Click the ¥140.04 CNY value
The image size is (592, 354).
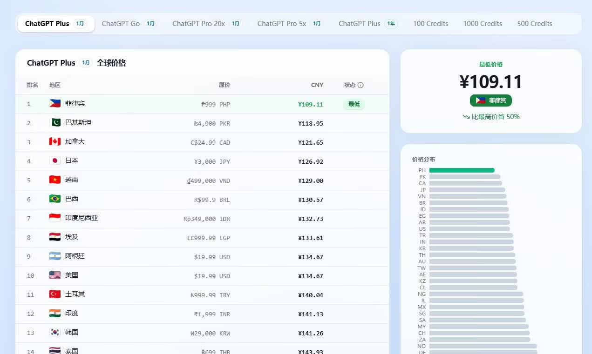pyautogui.click(x=311, y=295)
